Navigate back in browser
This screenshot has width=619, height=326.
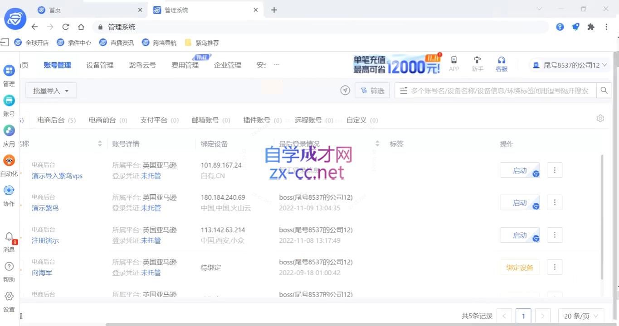coord(34,27)
